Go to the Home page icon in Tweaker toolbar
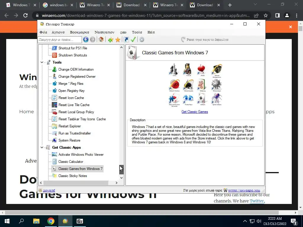The image size is (303, 227). 101,40
